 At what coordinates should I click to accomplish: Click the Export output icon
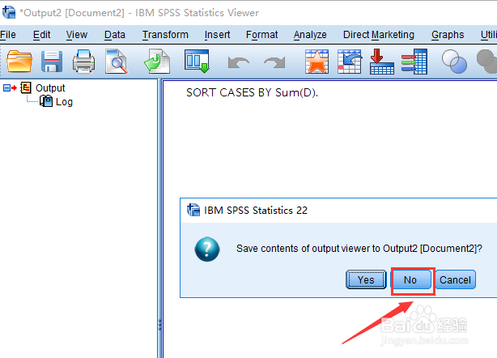tap(157, 62)
